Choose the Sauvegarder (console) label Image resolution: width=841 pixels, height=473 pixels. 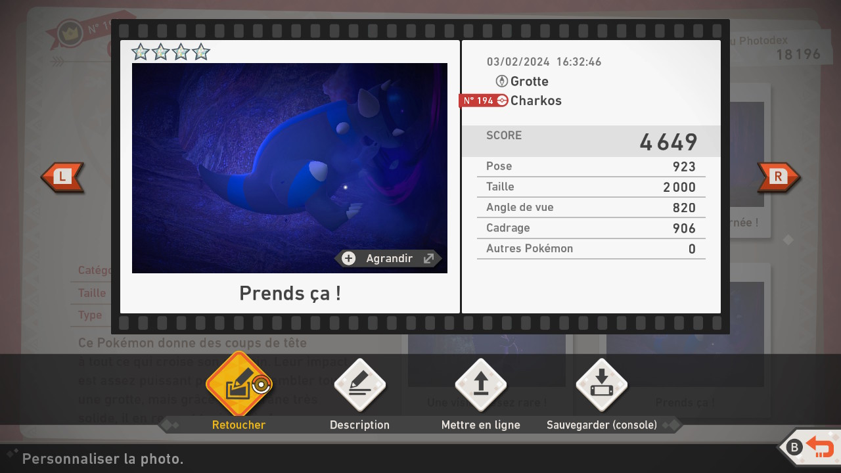[x=601, y=425]
